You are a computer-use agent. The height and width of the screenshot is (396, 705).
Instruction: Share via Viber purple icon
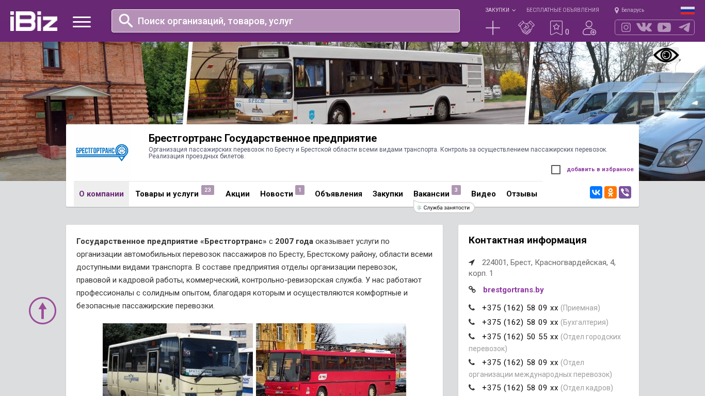tap(625, 192)
